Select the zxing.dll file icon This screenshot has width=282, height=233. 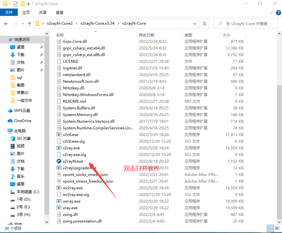59,214
